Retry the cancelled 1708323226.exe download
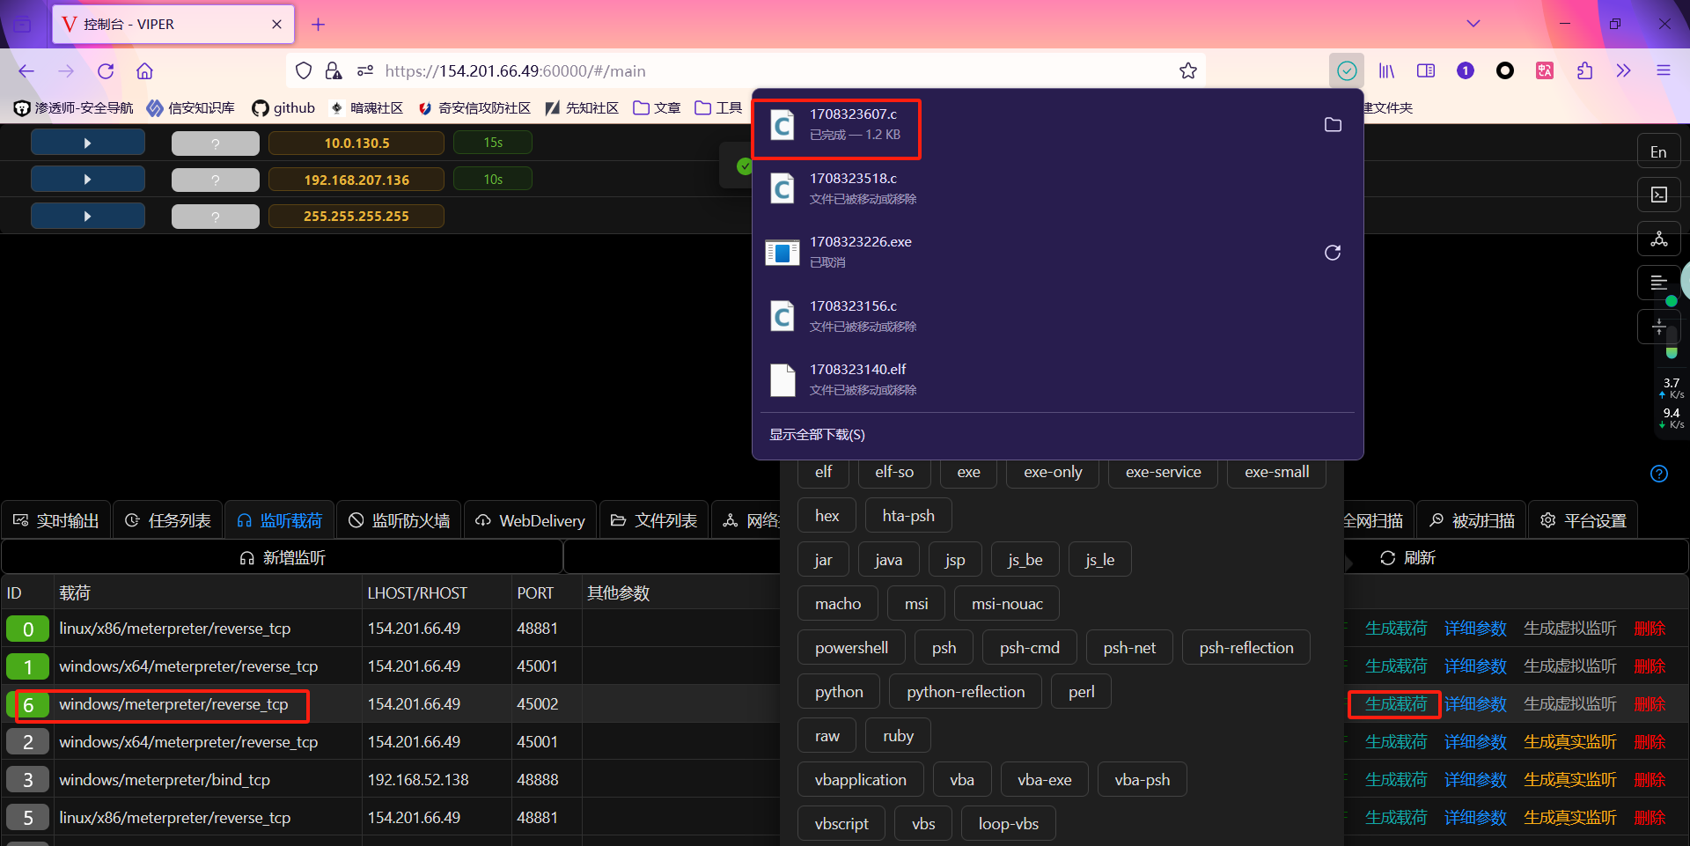The width and height of the screenshot is (1690, 846). pyautogui.click(x=1332, y=253)
